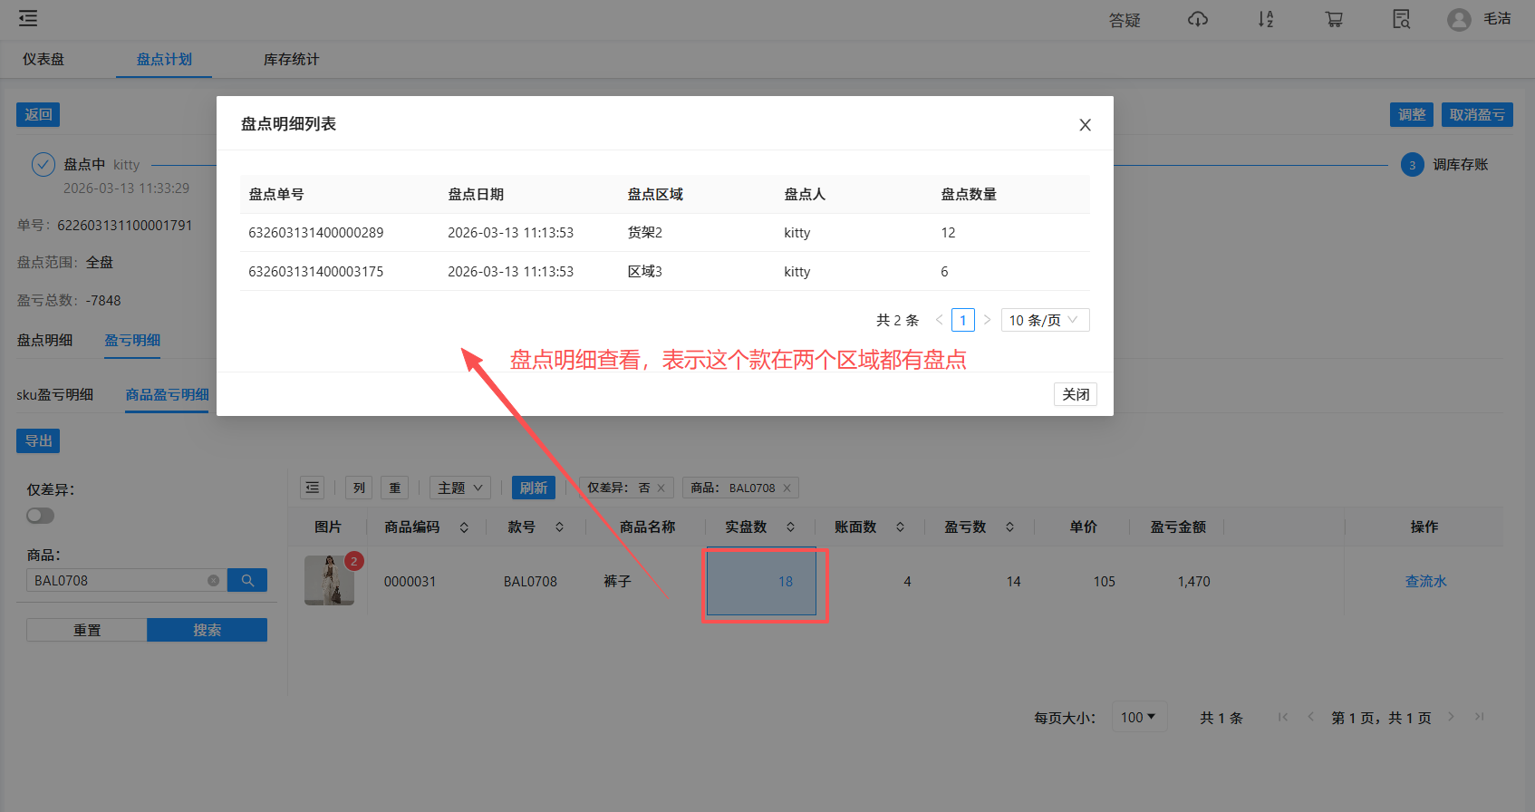Click the 关闭 button in the dialog
Image resolution: width=1535 pixels, height=812 pixels.
point(1076,394)
